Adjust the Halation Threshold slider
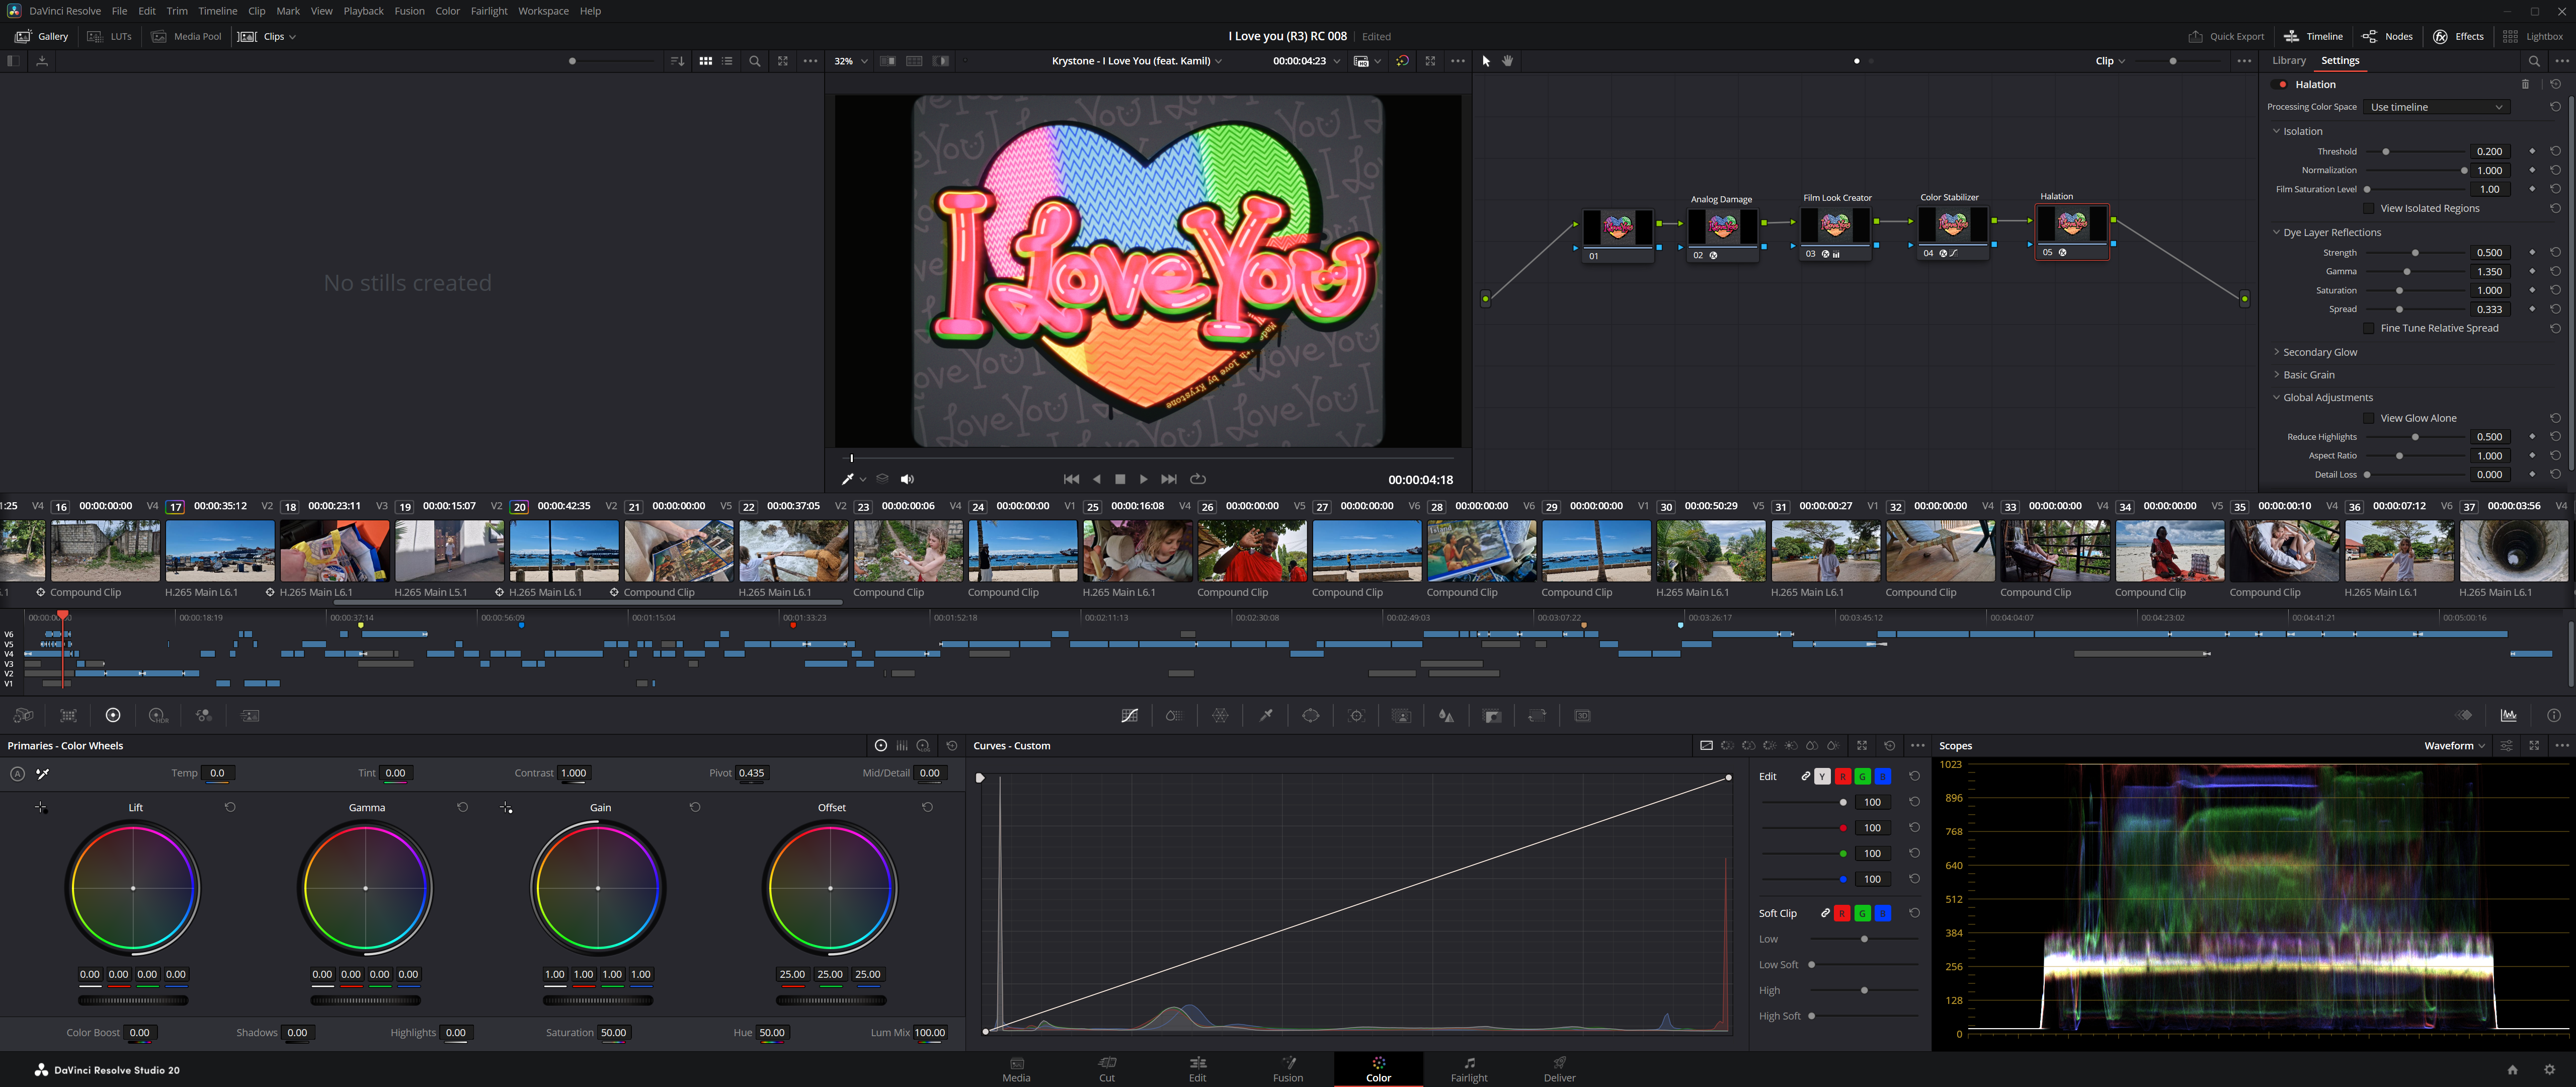This screenshot has width=2576, height=1087. (x=2385, y=152)
